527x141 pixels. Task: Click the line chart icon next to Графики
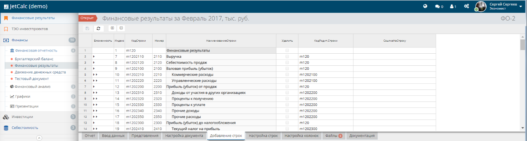tap(12, 96)
